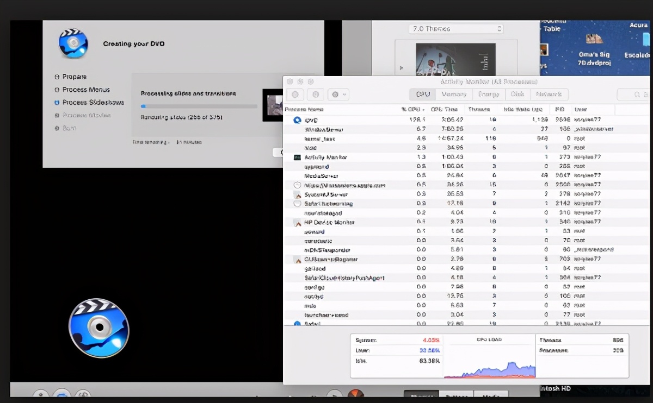Image resolution: width=653 pixels, height=403 pixels.
Task: Click the Disk tab button
Action: 518,95
